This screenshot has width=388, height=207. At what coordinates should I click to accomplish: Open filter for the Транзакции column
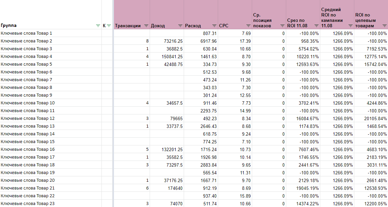coord(146,26)
